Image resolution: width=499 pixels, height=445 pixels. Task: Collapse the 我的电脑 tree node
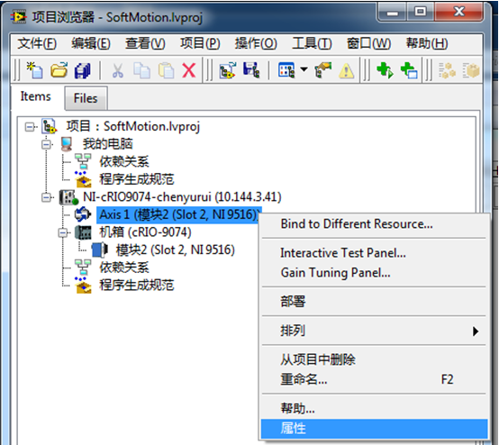click(x=47, y=144)
